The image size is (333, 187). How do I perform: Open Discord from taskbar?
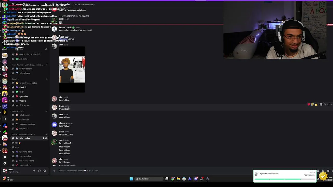196,179
